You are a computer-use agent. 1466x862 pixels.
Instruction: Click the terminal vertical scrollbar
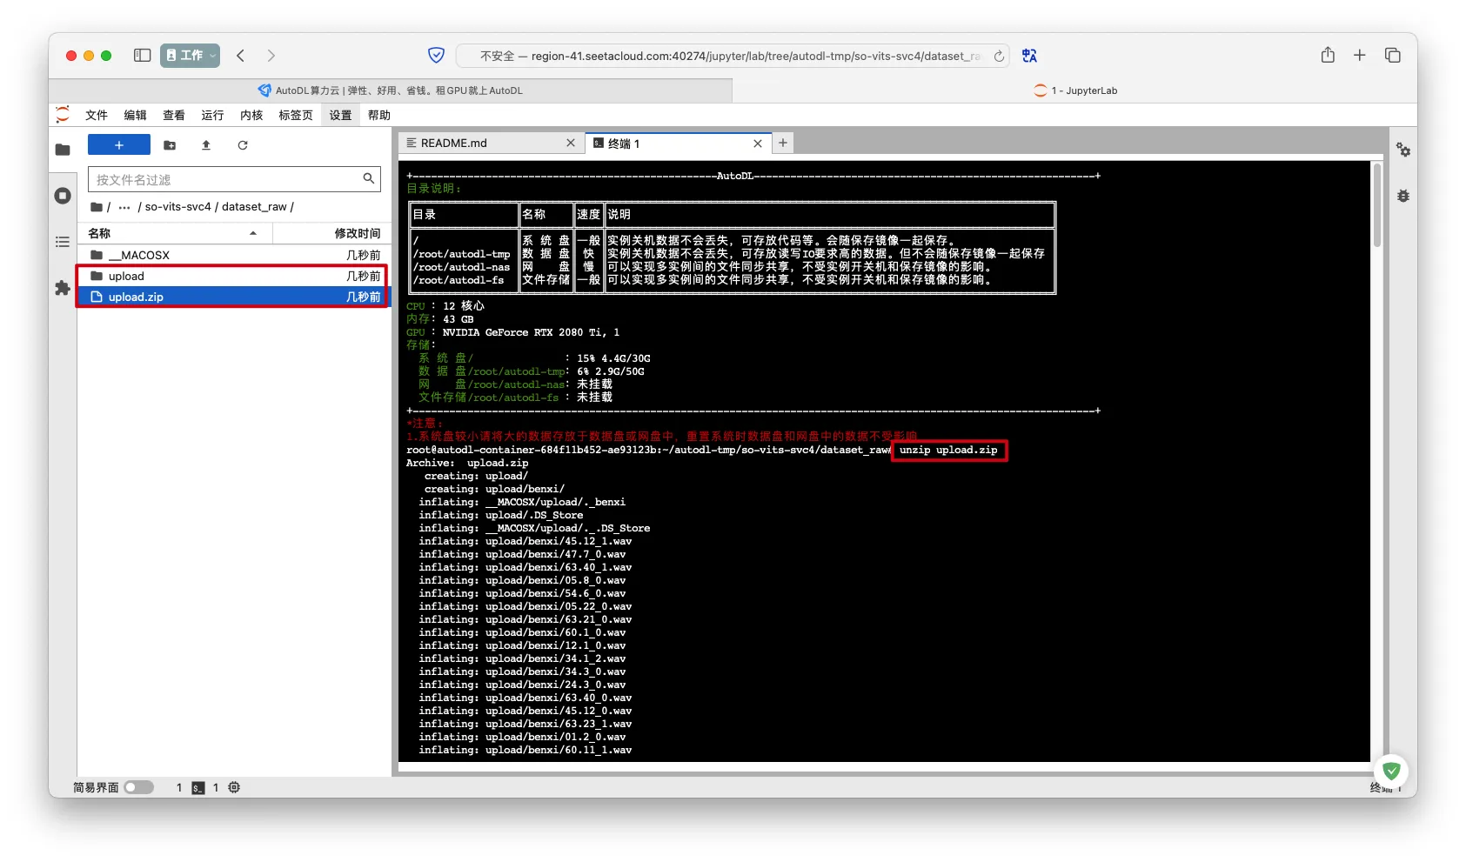1376,207
